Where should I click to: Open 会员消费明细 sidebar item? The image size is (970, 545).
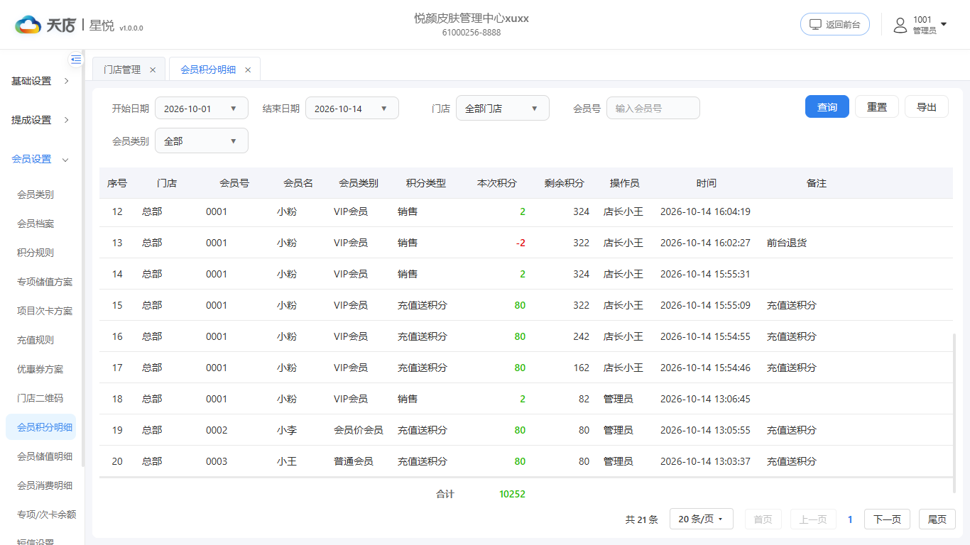pos(45,485)
